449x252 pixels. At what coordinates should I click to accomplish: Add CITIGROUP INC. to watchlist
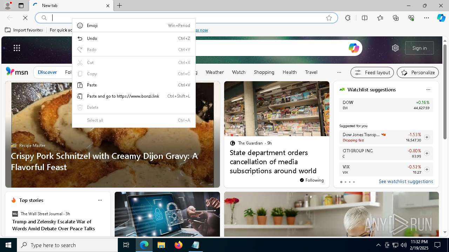coord(427,153)
